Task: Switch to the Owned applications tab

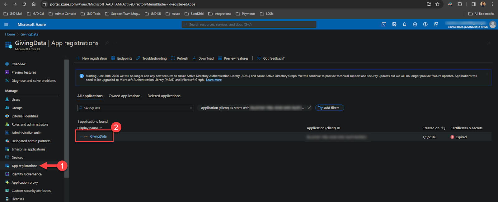Action: 125,96
